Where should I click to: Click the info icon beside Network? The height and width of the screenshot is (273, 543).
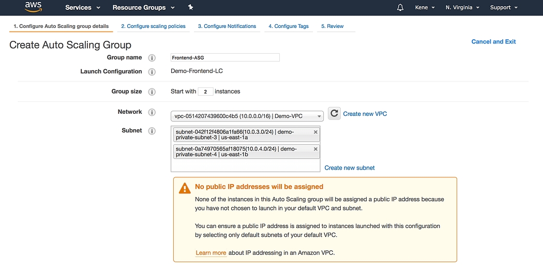(152, 112)
